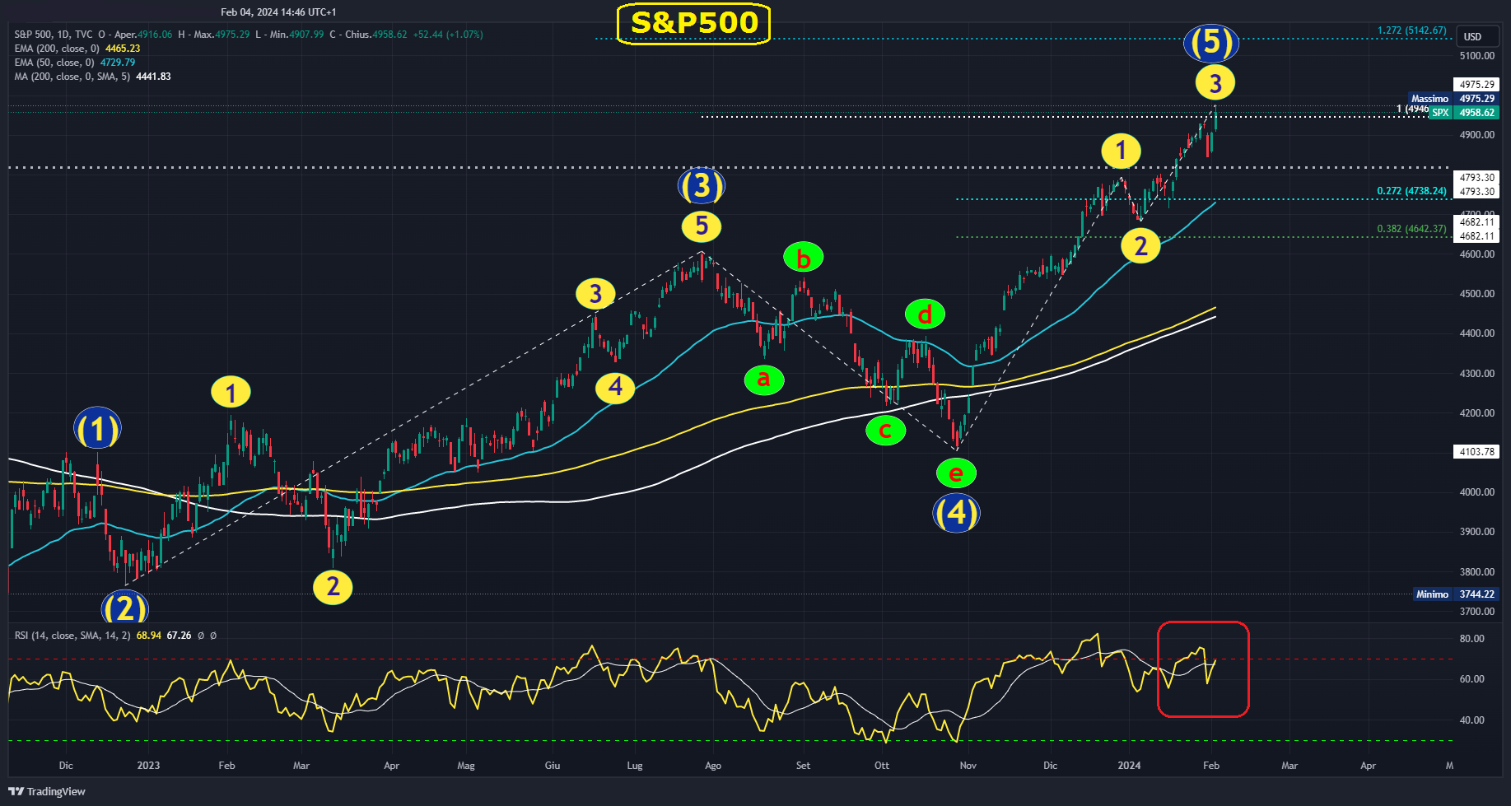Select the green c correction label
1511x806 pixels.
click(x=885, y=430)
